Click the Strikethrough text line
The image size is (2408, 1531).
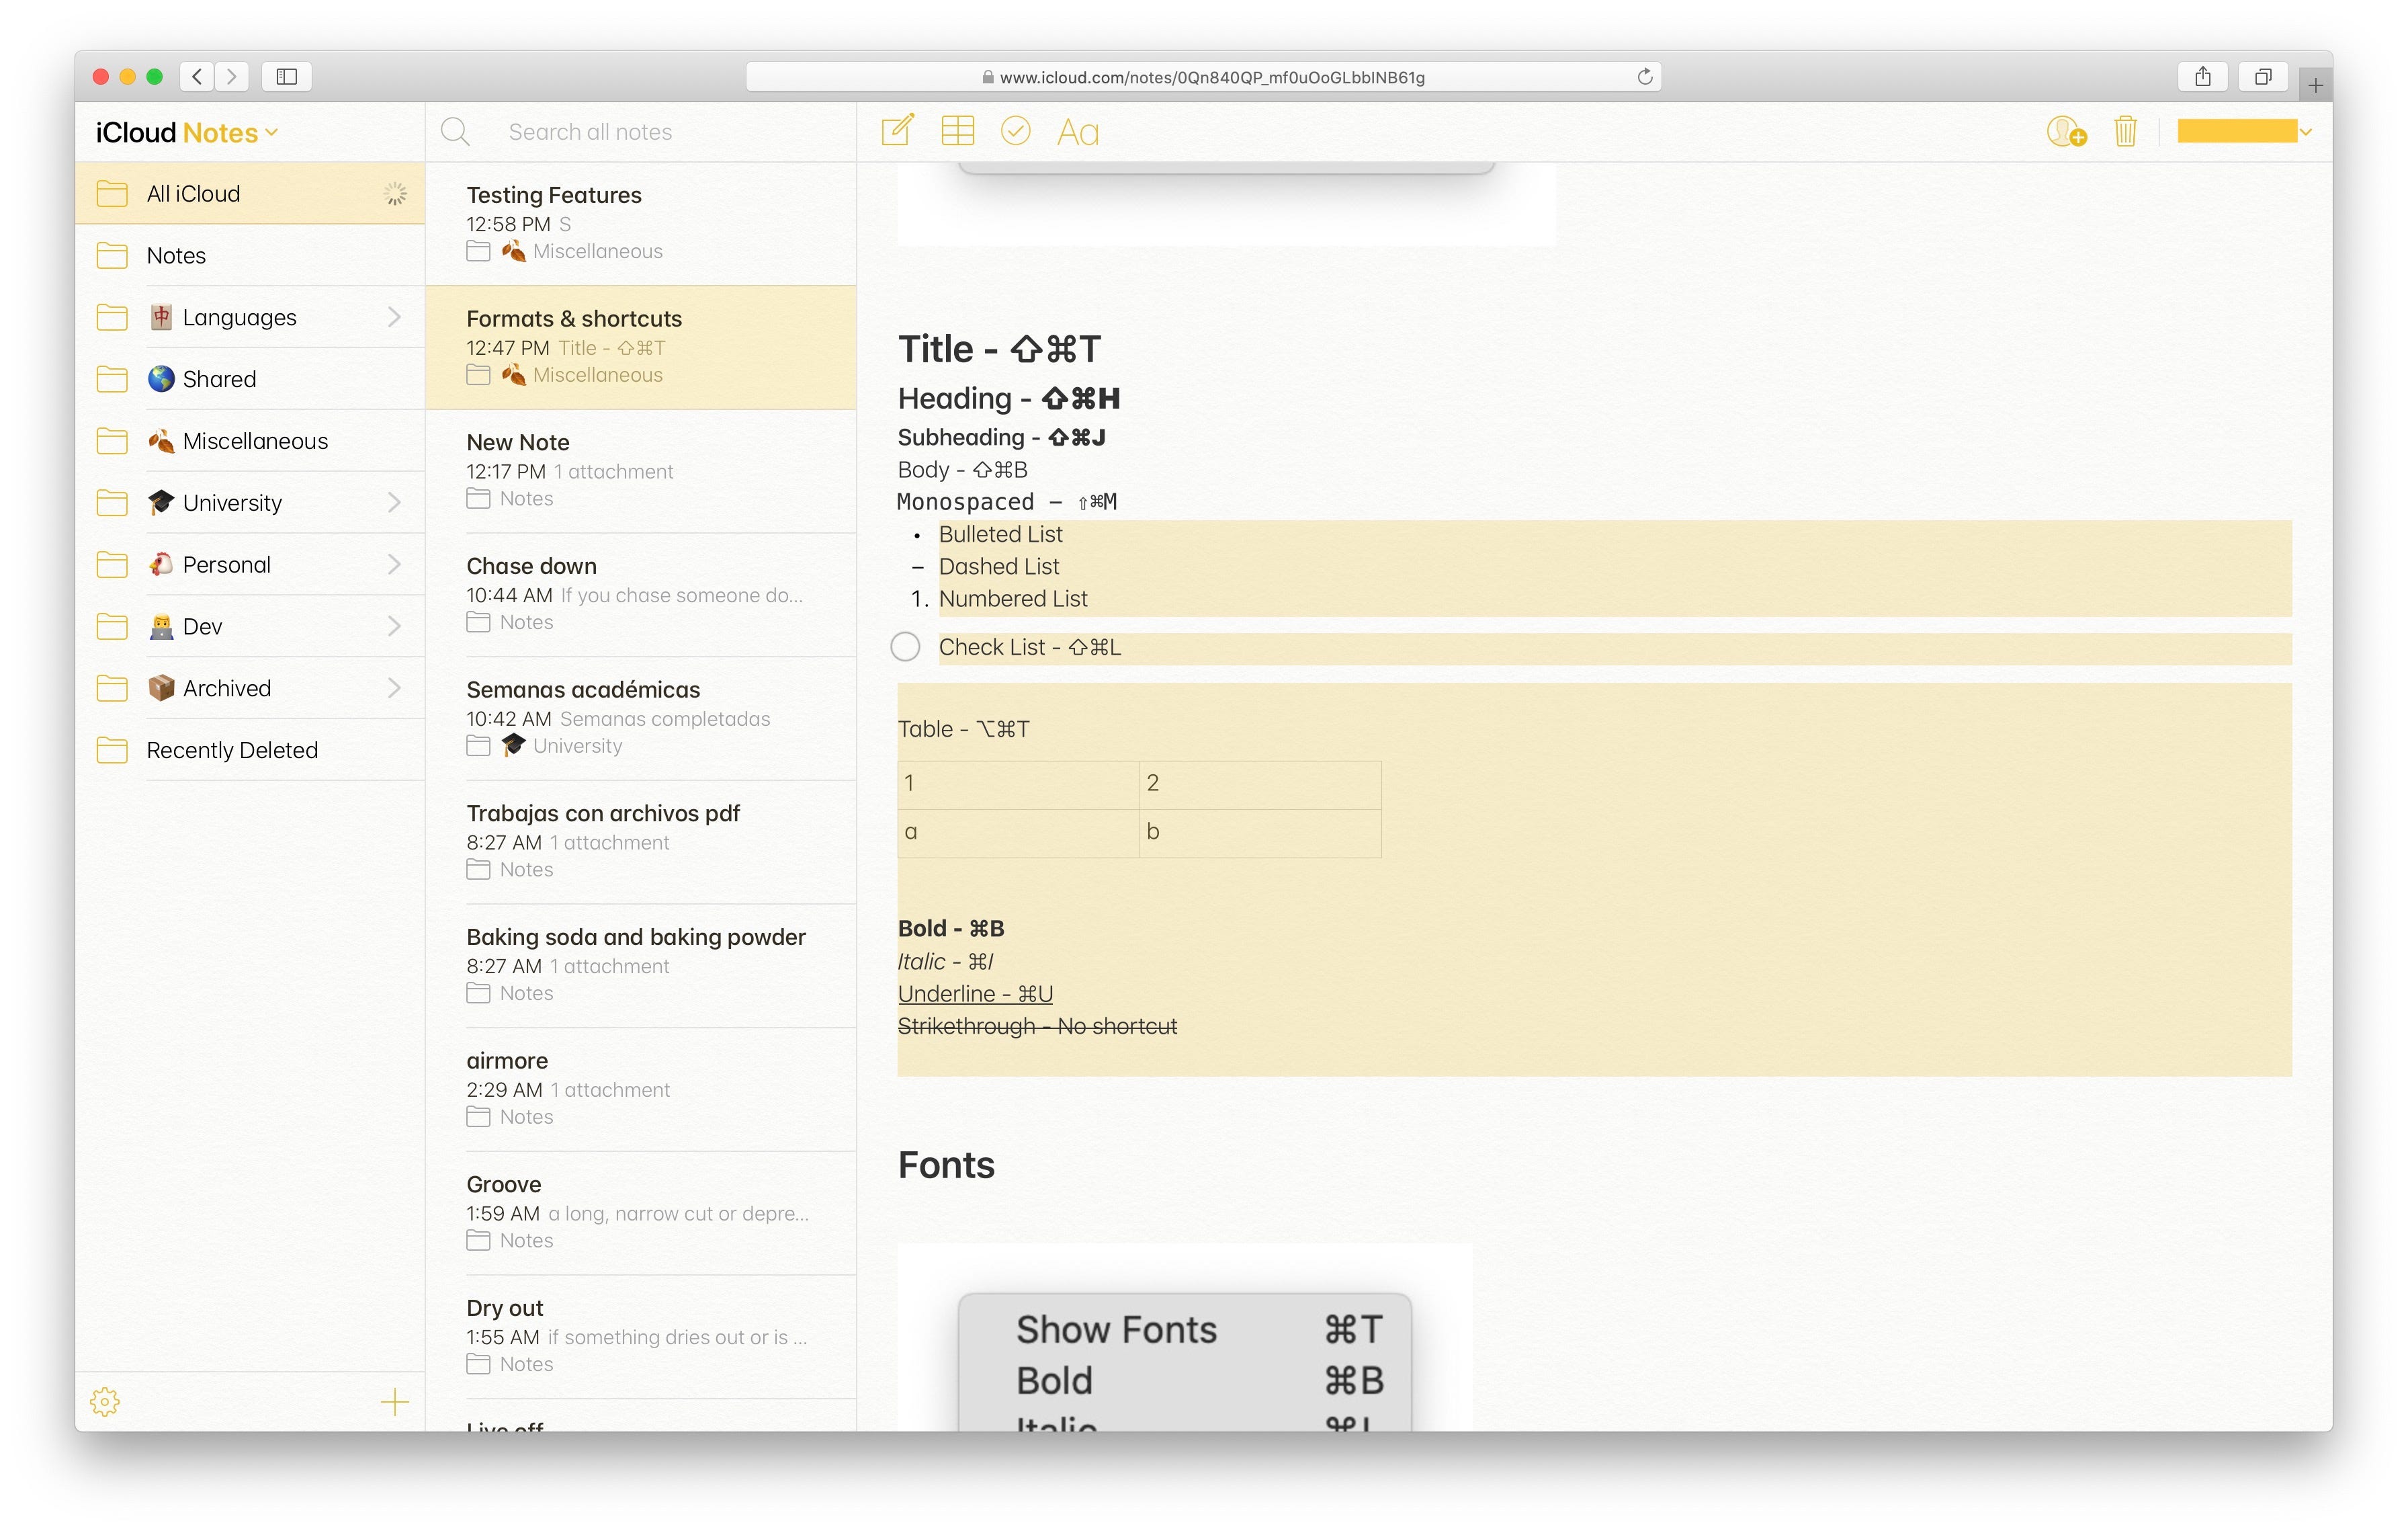click(1037, 1026)
